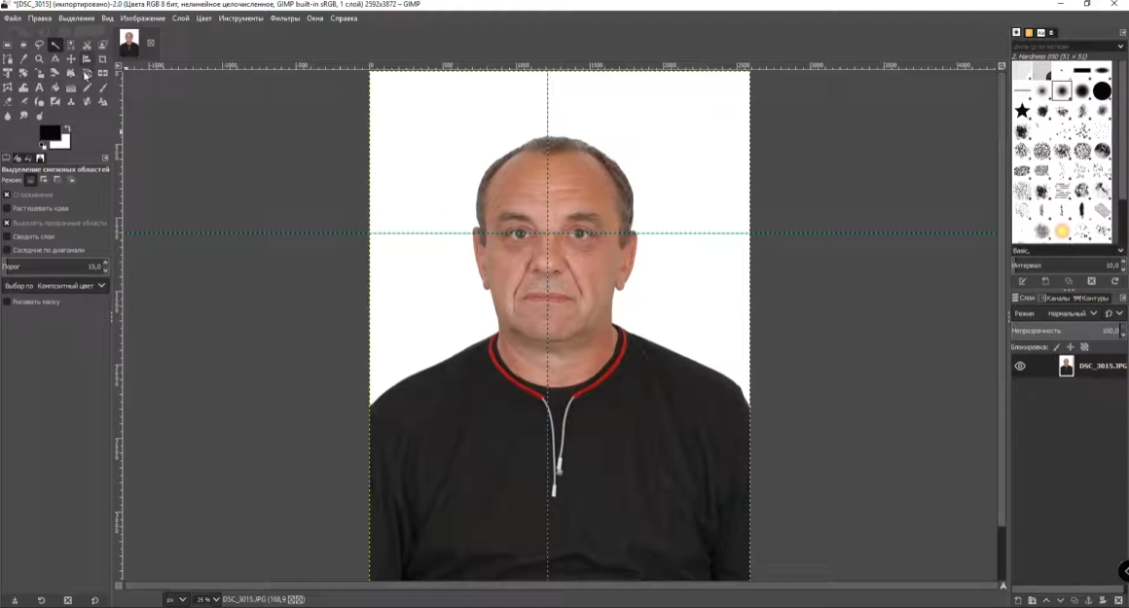Enable Рисовать маску checkbox
This screenshot has width=1129, height=608.
[7, 303]
